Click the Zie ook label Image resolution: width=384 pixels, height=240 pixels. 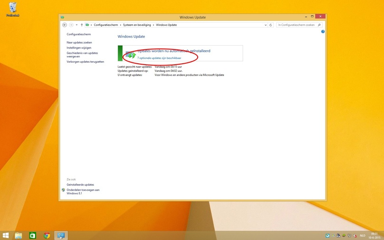point(71,180)
